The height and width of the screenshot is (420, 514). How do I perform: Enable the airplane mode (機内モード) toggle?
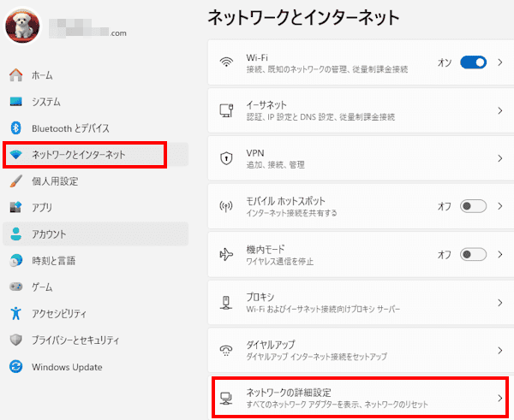pos(473,254)
